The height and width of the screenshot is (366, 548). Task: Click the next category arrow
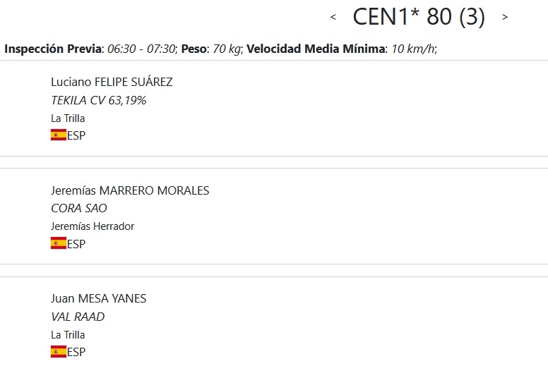click(x=505, y=17)
